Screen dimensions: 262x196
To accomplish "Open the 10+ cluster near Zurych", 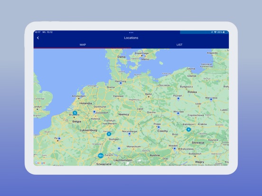I will (101, 156).
